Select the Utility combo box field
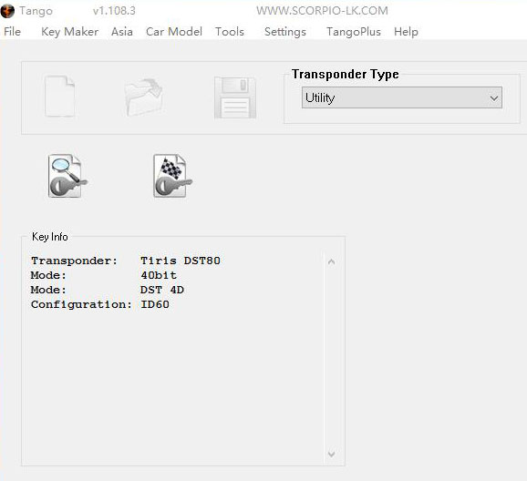 [402, 97]
